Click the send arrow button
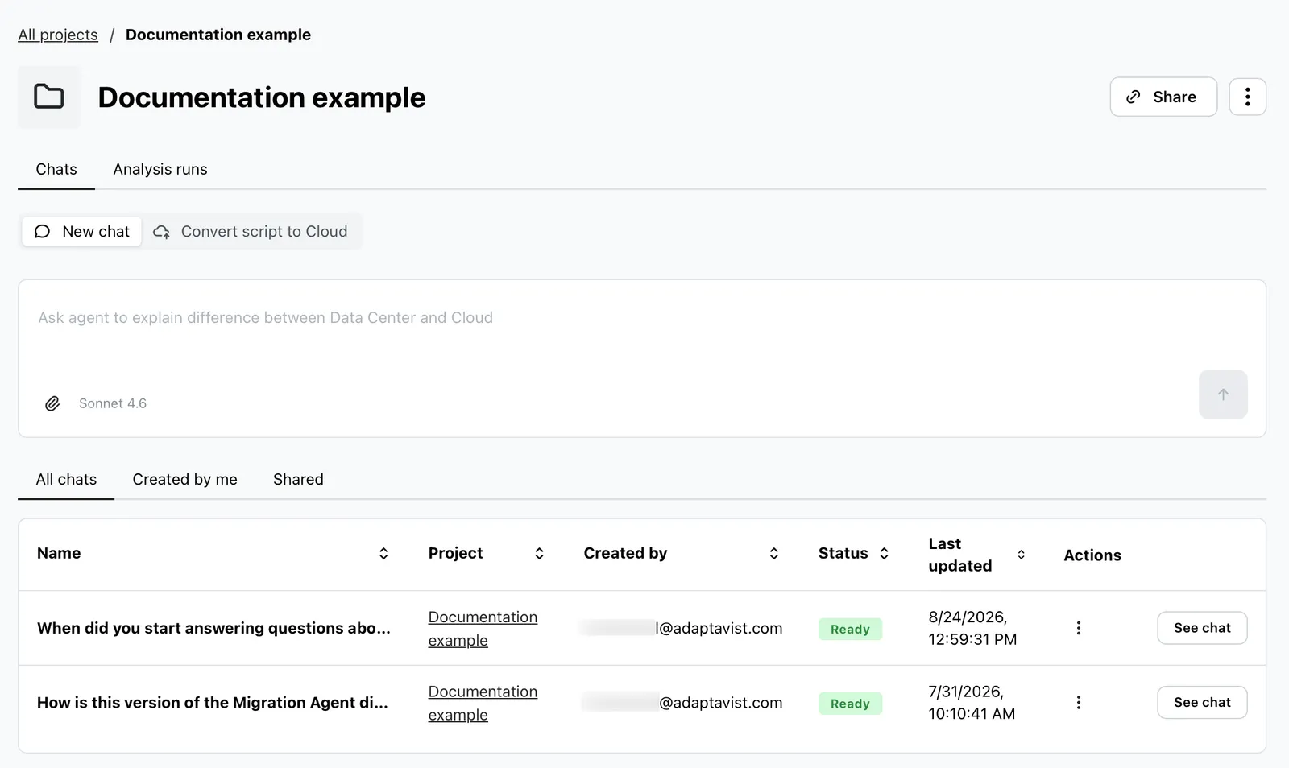 click(1223, 394)
